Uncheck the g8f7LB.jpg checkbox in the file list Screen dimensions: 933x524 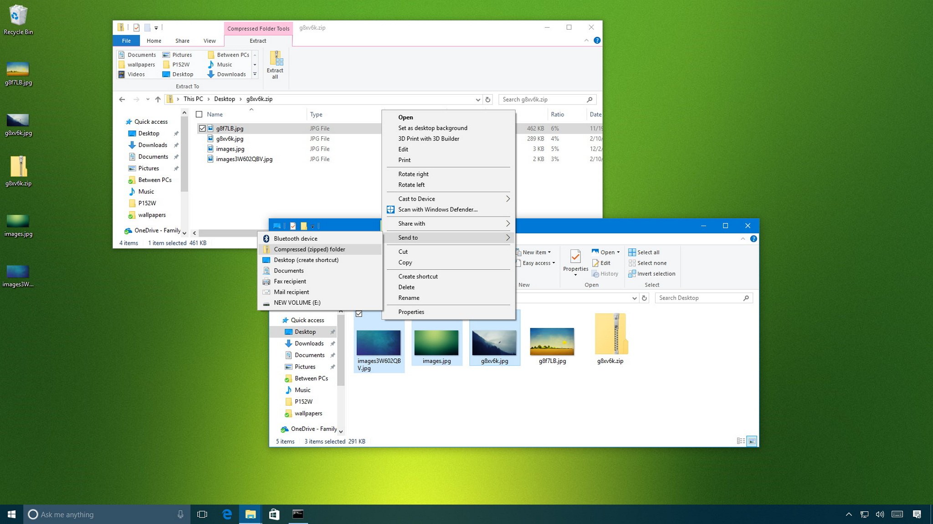(202, 128)
